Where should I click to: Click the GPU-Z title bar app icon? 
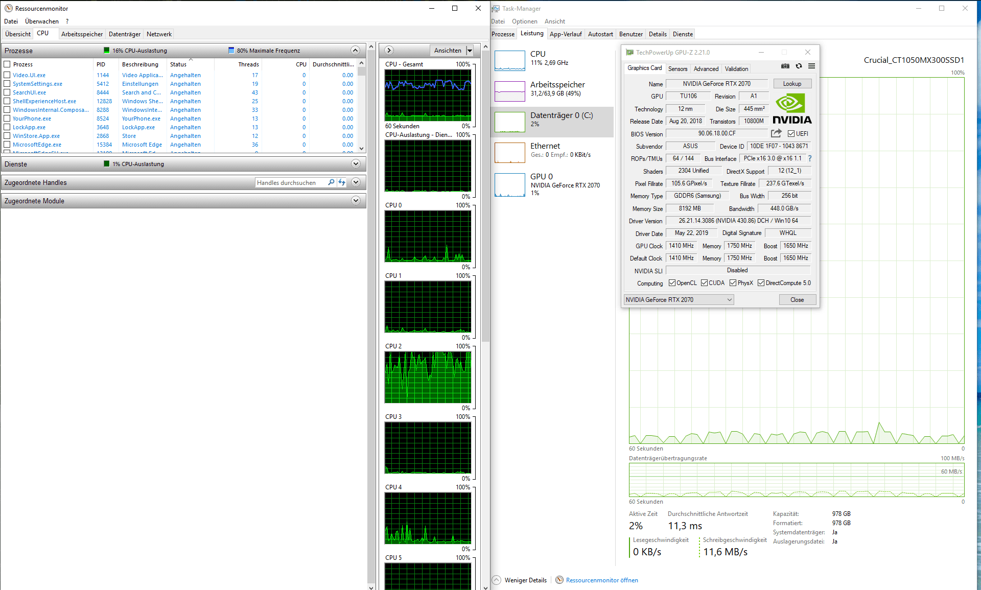[629, 52]
